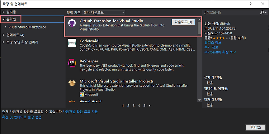Expand Visual Studio Marketplace node

coord(6,27)
